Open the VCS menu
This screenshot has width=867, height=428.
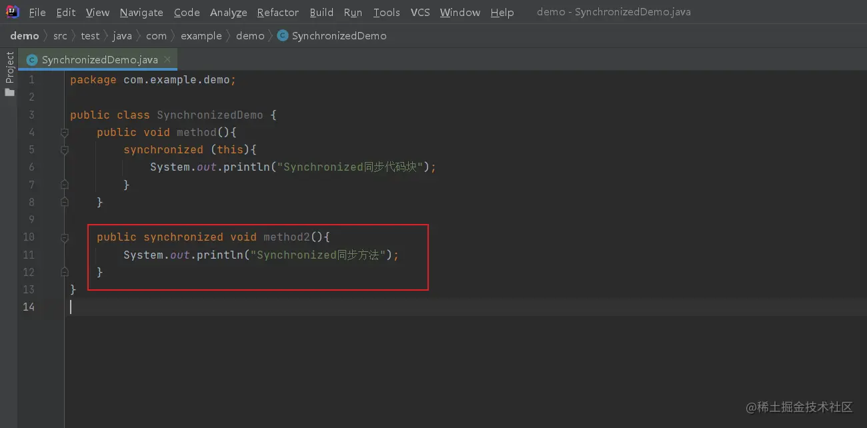point(420,13)
